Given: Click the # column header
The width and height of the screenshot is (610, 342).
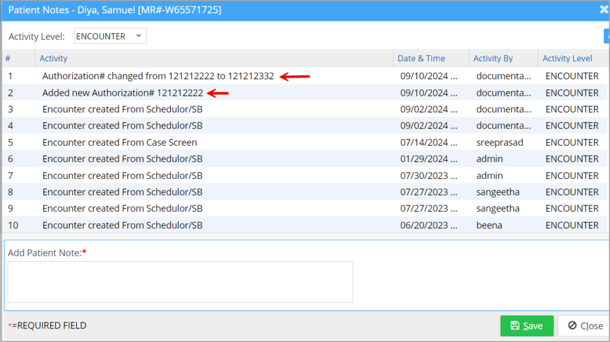Looking at the screenshot, I should [x=8, y=58].
